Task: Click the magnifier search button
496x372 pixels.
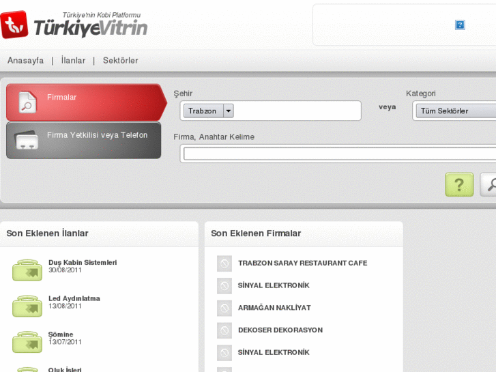Action: 488,184
